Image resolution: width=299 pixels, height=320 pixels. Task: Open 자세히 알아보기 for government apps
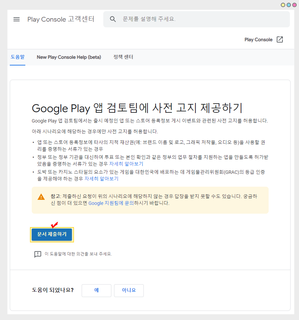tap(126, 164)
